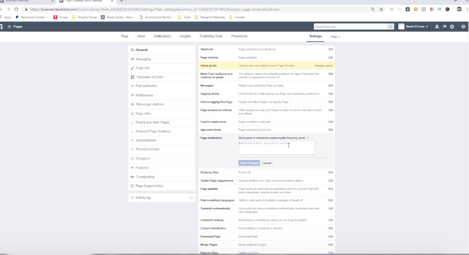
Task: Click Save Changes for Page moderation
Action: pyautogui.click(x=249, y=163)
